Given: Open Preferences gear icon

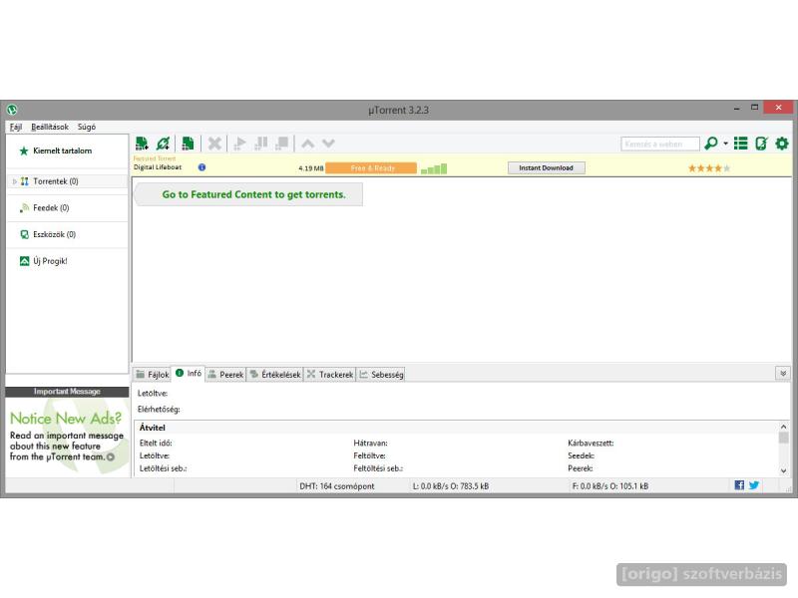Looking at the screenshot, I should (782, 144).
